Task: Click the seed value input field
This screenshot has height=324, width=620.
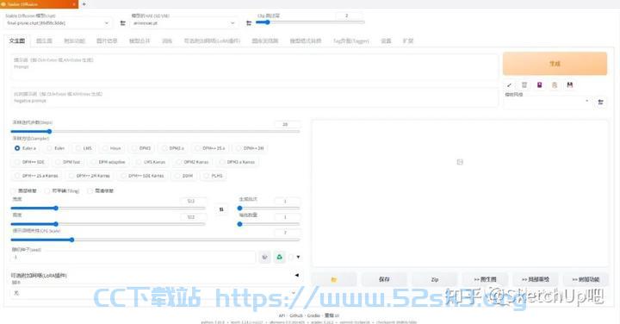Action: click(x=133, y=257)
